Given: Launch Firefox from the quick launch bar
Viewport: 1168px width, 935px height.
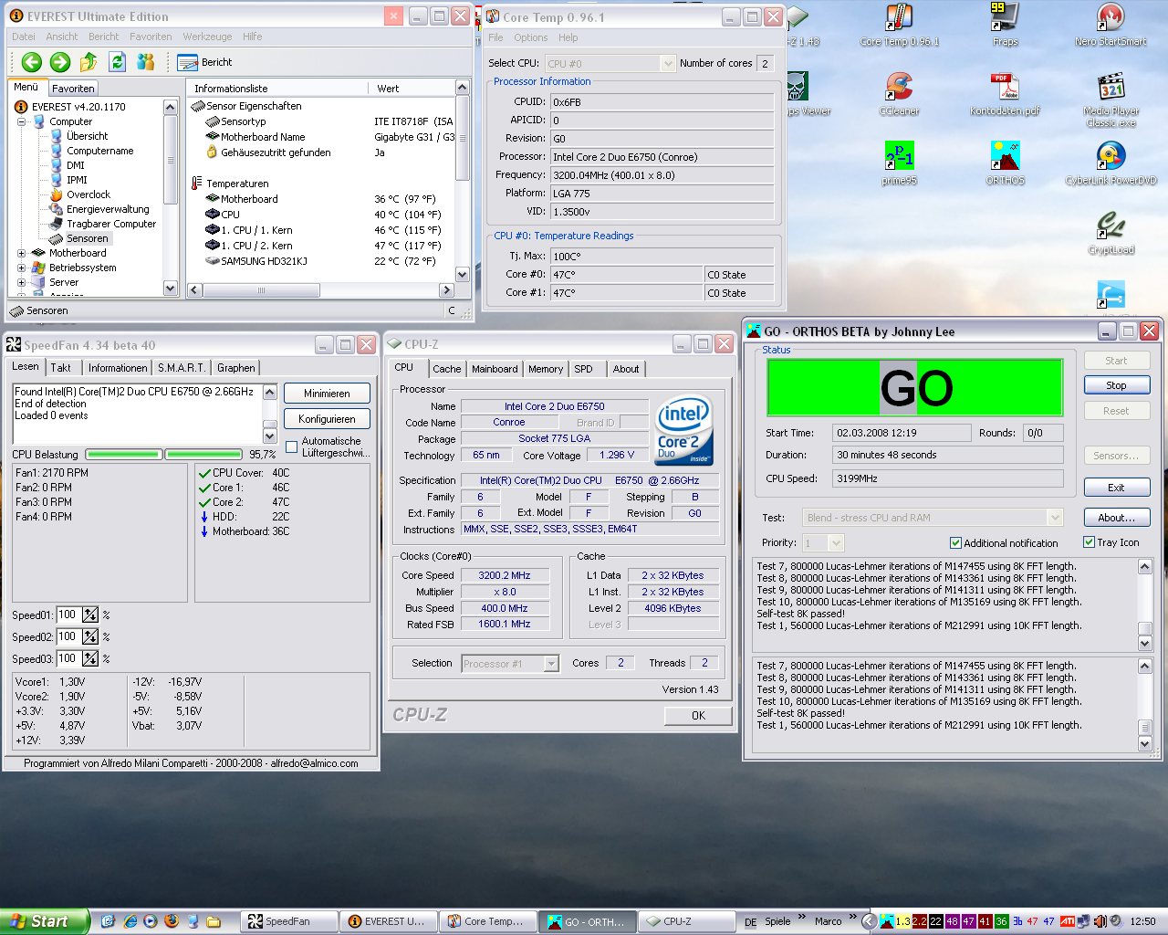Looking at the screenshot, I should pyautogui.click(x=171, y=921).
